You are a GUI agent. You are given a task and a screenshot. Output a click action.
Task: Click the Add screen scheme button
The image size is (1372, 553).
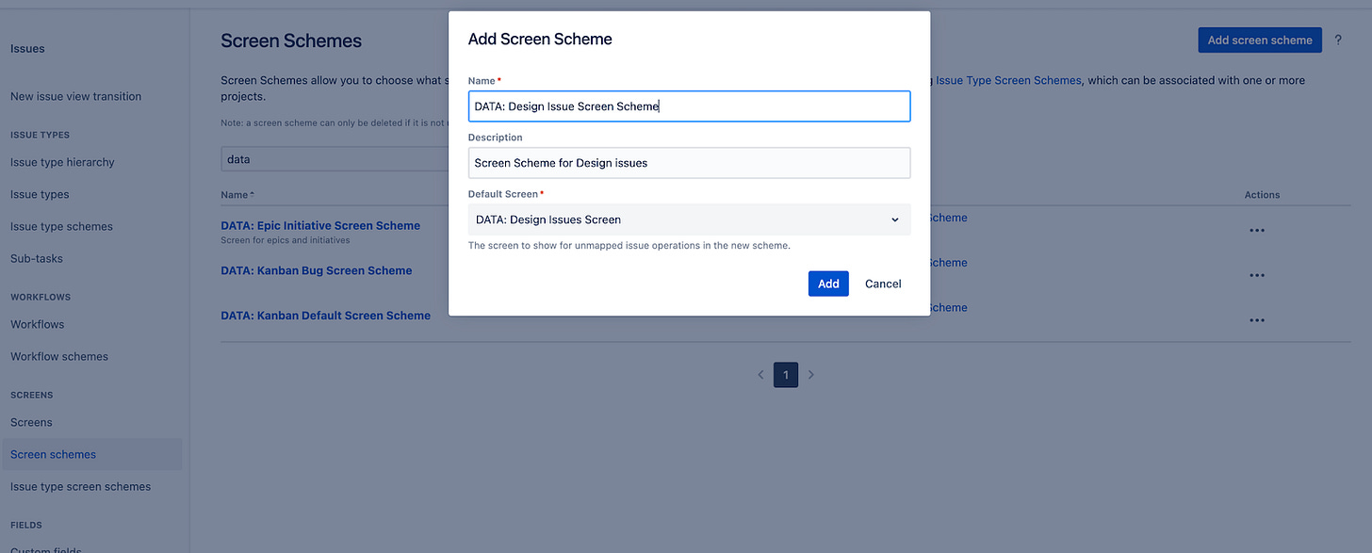pyautogui.click(x=1259, y=40)
